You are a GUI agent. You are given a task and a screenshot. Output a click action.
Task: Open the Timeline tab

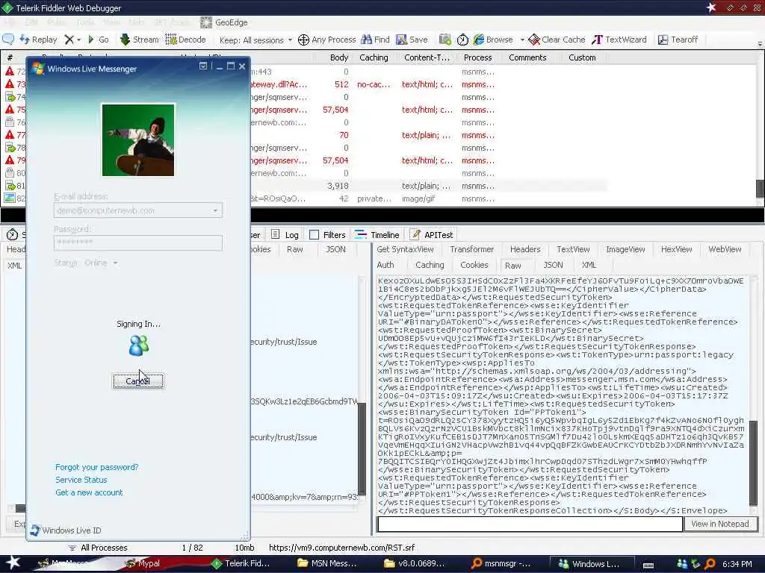pyautogui.click(x=377, y=235)
